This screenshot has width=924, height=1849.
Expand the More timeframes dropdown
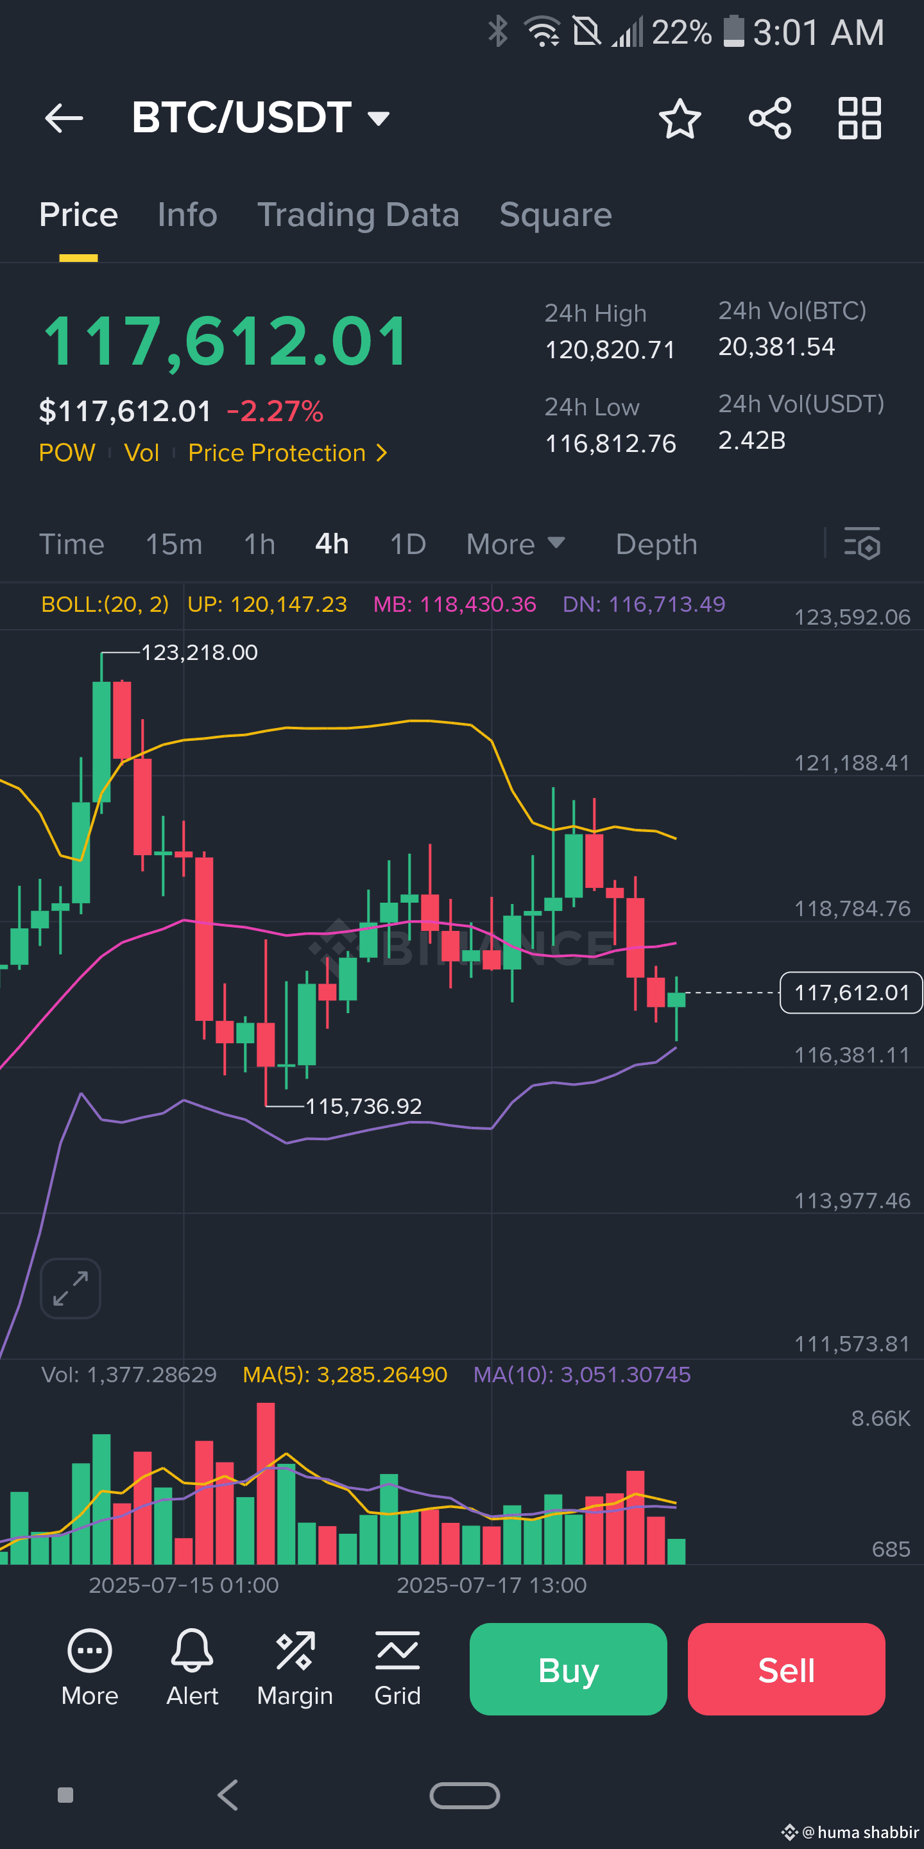point(516,543)
